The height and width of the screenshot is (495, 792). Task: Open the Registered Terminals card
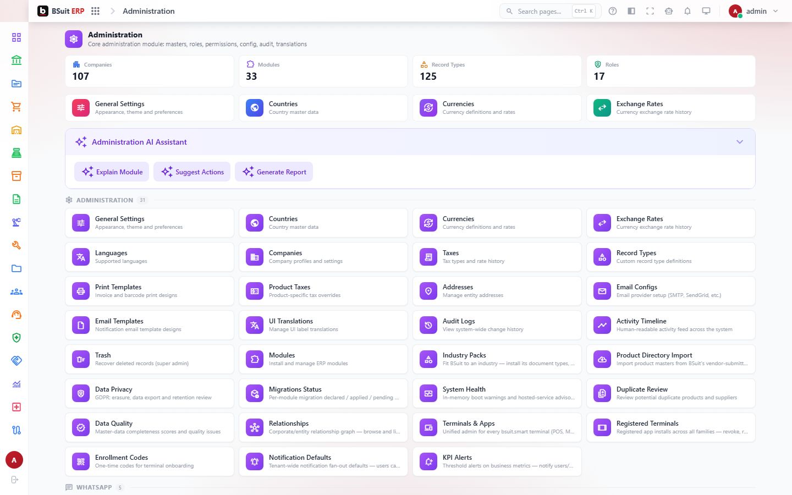pyautogui.click(x=671, y=427)
